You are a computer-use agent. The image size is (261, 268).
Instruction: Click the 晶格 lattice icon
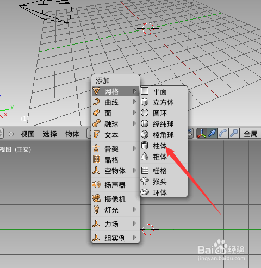96,159
